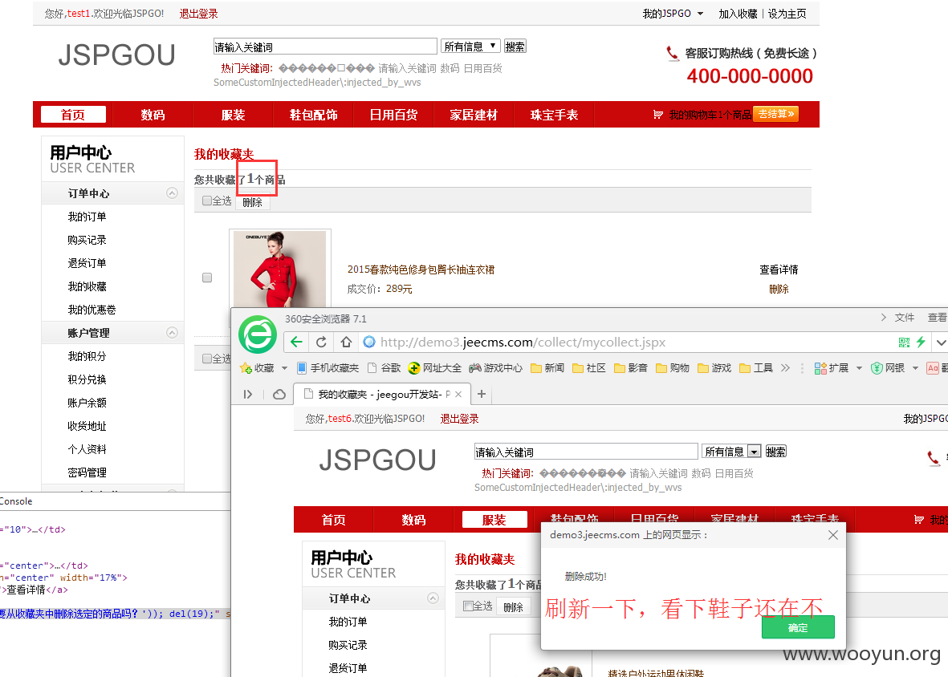Screen dimensions: 948x677
Task: Click 删除 button in the front window
Action: [x=513, y=607]
